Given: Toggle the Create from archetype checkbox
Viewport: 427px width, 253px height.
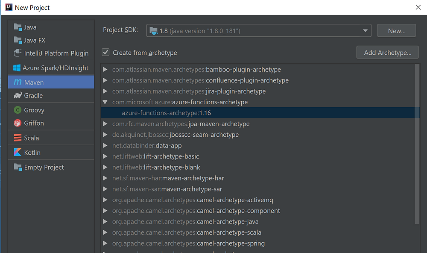Looking at the screenshot, I should pyautogui.click(x=105, y=52).
